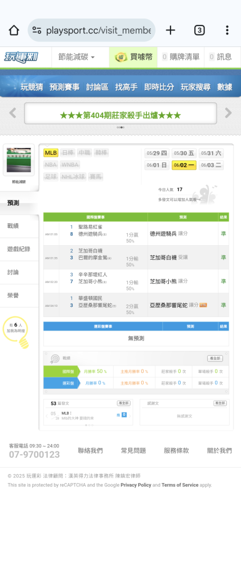Open 聯絡我們 footer link
The image size is (241, 565).
coord(90,450)
